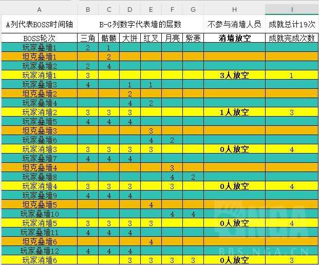Select row label '坦克叠墙5'
This screenshot has height=265, width=319.
coord(39,204)
